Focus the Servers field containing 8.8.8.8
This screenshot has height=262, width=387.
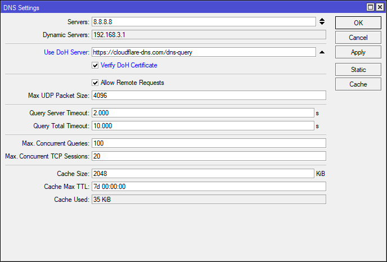coord(202,22)
